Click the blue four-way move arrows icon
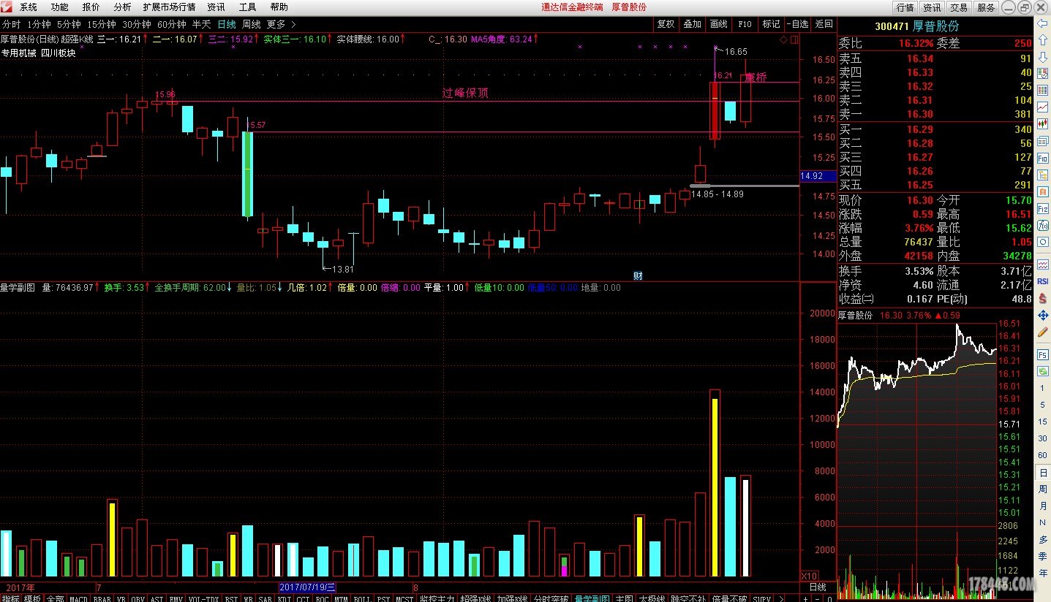1051x602 pixels. [x=1043, y=316]
